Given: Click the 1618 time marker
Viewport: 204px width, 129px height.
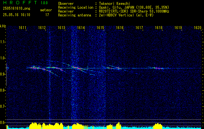Looking at the screenshot, I should [159, 27].
